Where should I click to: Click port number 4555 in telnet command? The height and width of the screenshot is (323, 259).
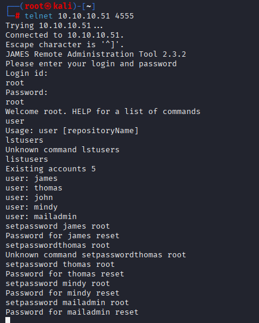click(x=124, y=16)
